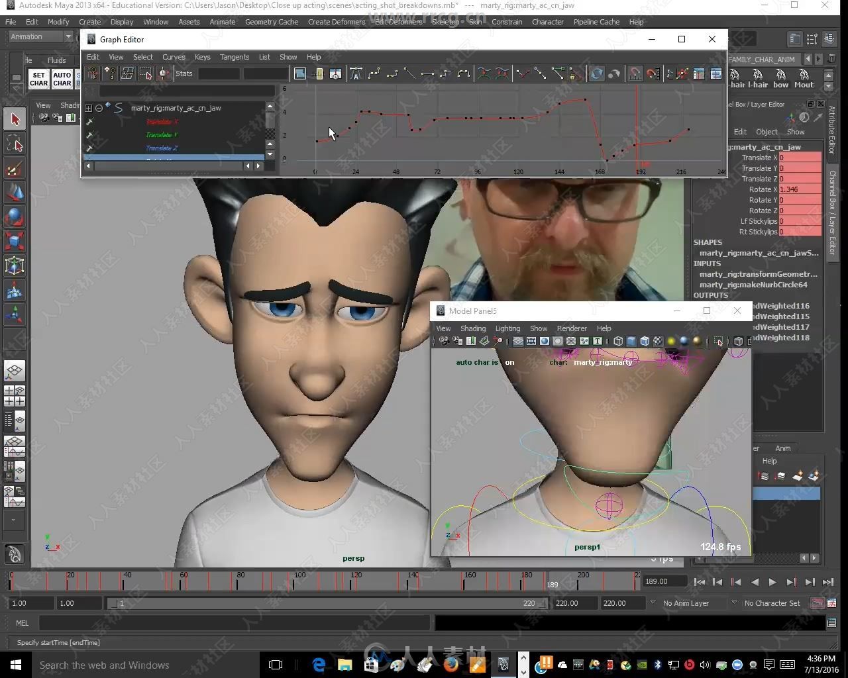This screenshot has width=848, height=678.
Task: Toggle smooth shade blue cube in Model Panel5
Action: tap(631, 342)
